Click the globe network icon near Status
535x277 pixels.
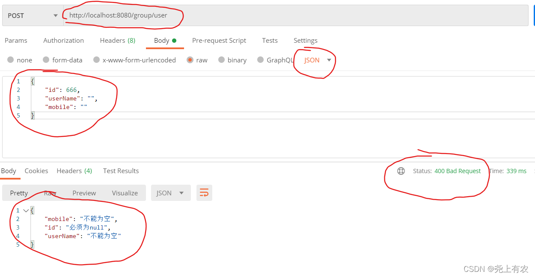(x=401, y=171)
